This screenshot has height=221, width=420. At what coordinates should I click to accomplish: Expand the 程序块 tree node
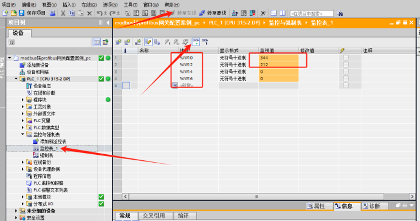point(22,100)
